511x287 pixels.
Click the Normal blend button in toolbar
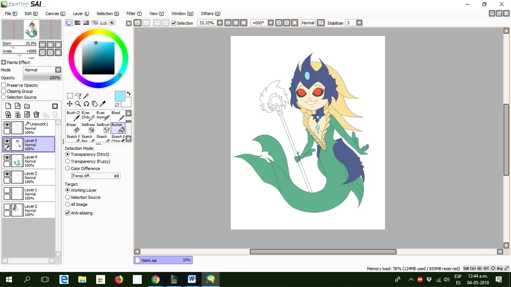(308, 23)
